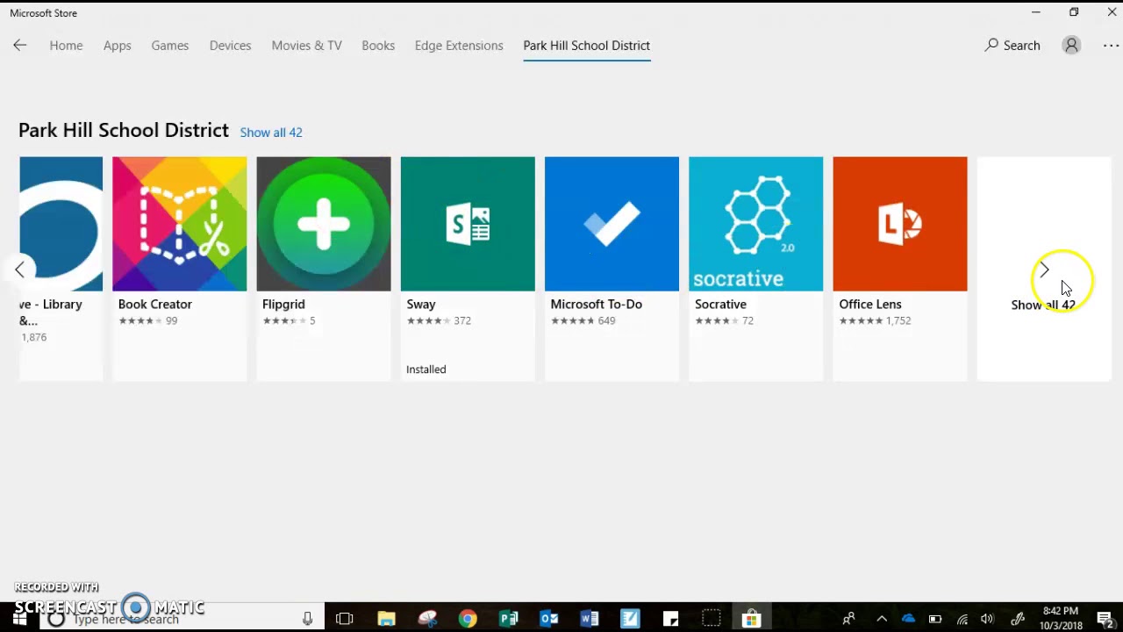Open the Games tab
The height and width of the screenshot is (632, 1123).
(x=169, y=46)
